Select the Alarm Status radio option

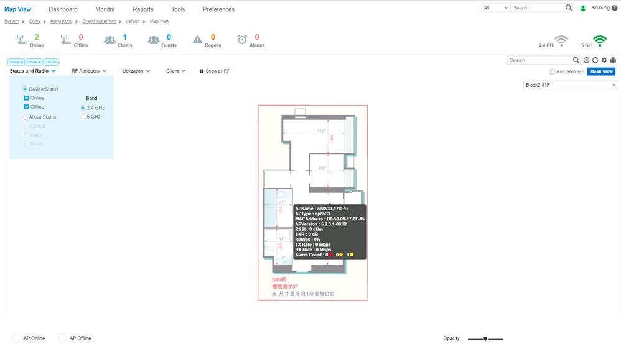(x=26, y=117)
